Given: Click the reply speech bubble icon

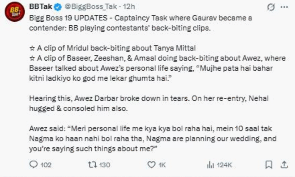Looking at the screenshot, I should (34, 165).
